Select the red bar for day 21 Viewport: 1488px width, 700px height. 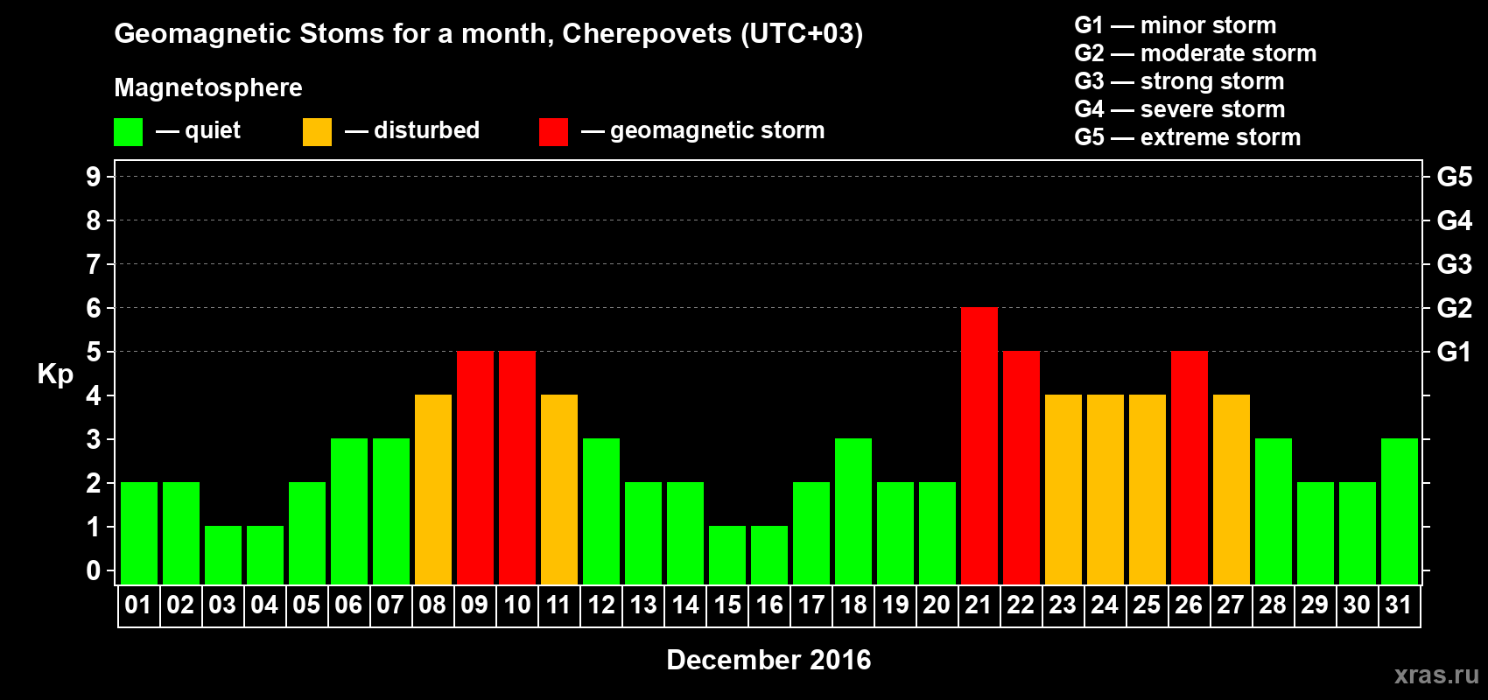click(x=979, y=446)
